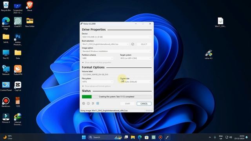Click the CANCEL button
The image size is (251, 141).
(x=144, y=103)
